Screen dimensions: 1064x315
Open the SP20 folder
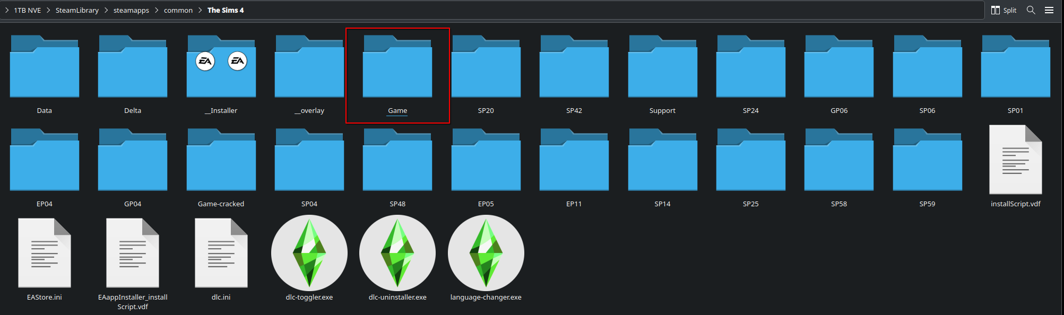coord(486,66)
